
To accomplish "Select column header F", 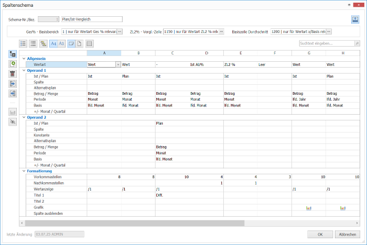I will pyautogui.click(x=275, y=53).
